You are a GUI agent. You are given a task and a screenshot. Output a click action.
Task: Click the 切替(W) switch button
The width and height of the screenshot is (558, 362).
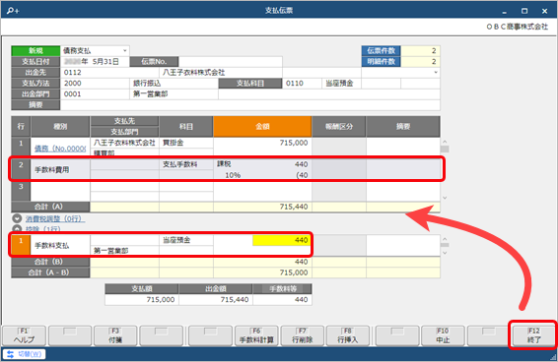[25, 354]
